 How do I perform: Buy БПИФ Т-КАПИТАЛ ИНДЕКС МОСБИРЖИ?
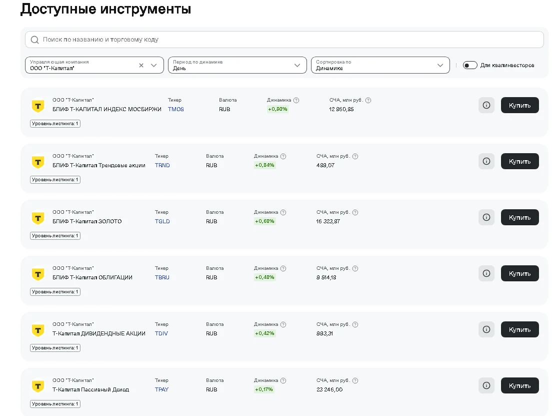519,105
